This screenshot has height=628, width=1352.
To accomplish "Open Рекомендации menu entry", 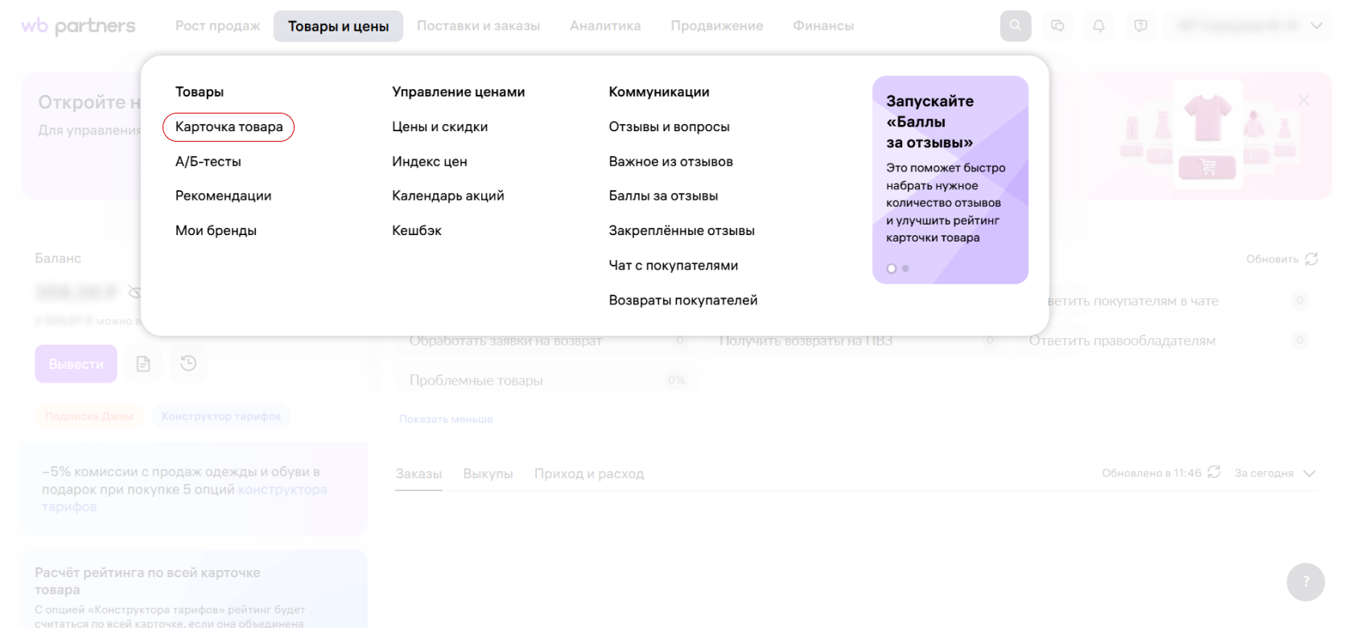I will click(x=223, y=196).
